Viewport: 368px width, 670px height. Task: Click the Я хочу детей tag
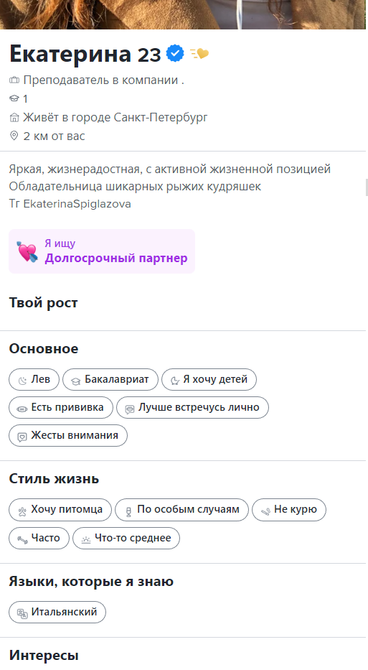click(209, 379)
